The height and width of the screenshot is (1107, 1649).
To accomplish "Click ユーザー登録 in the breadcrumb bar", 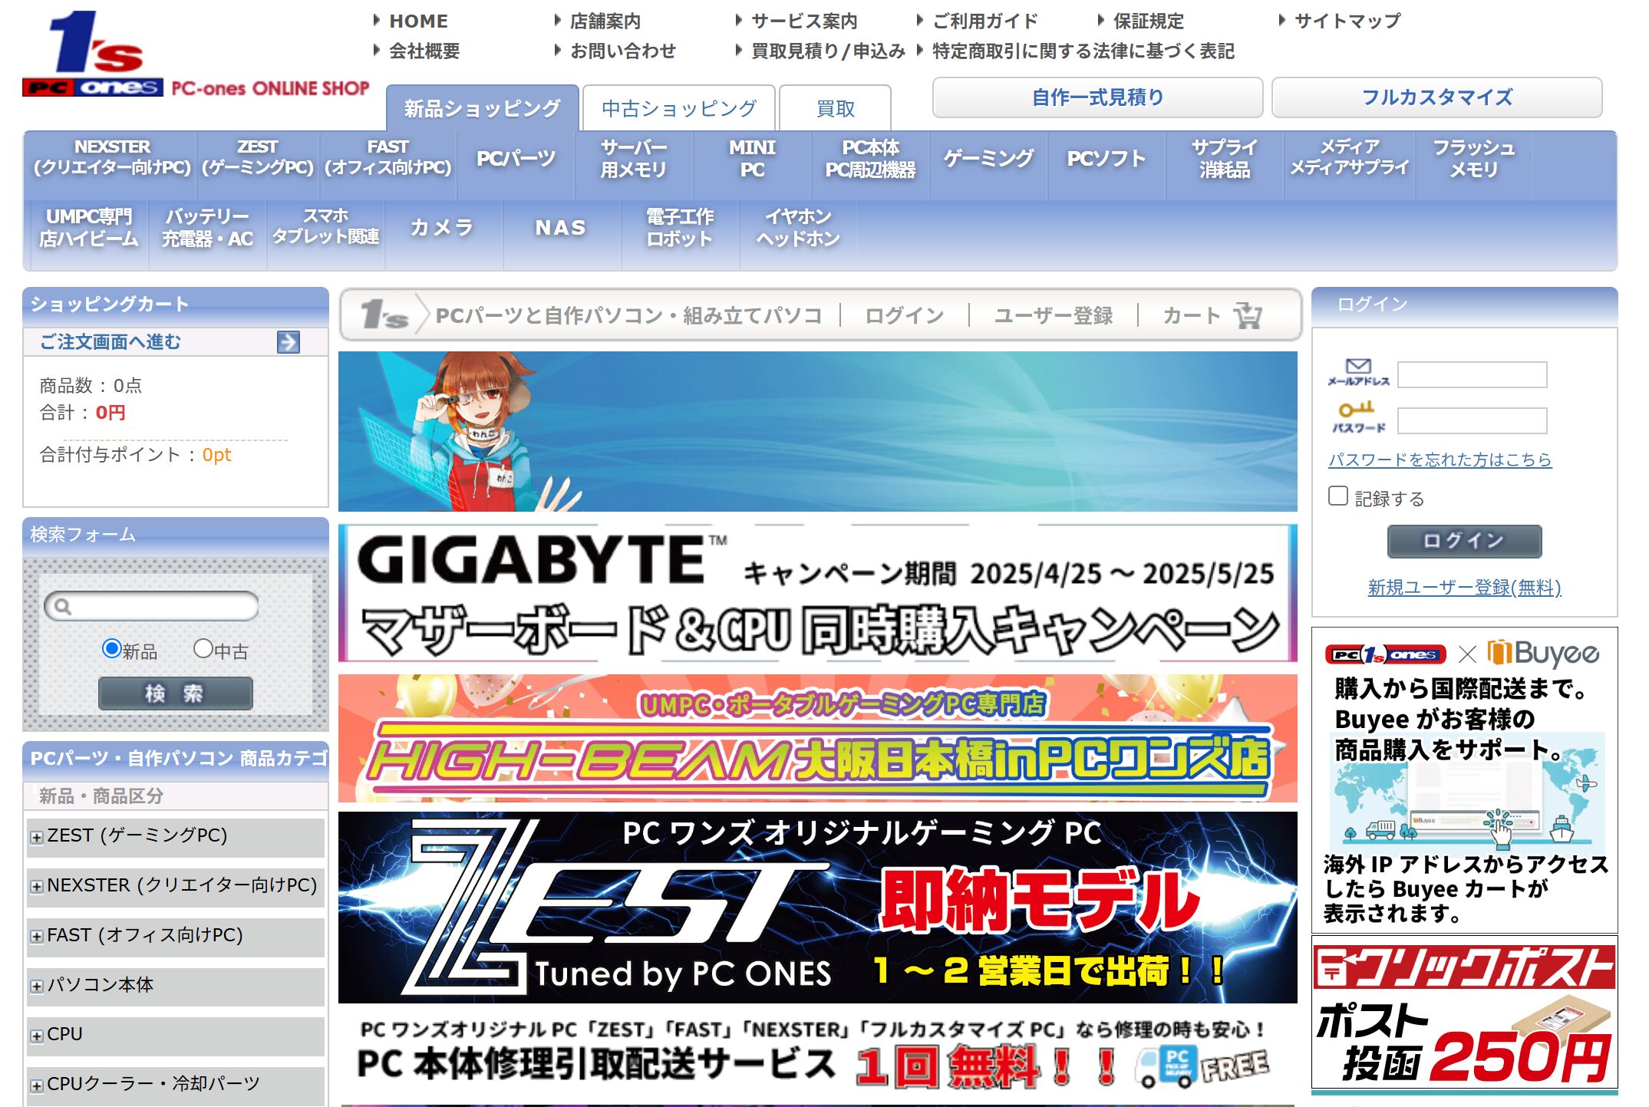I will [x=1054, y=315].
